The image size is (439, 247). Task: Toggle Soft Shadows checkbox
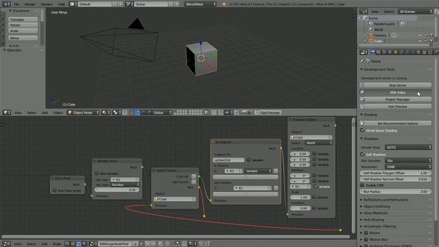pos(362,154)
